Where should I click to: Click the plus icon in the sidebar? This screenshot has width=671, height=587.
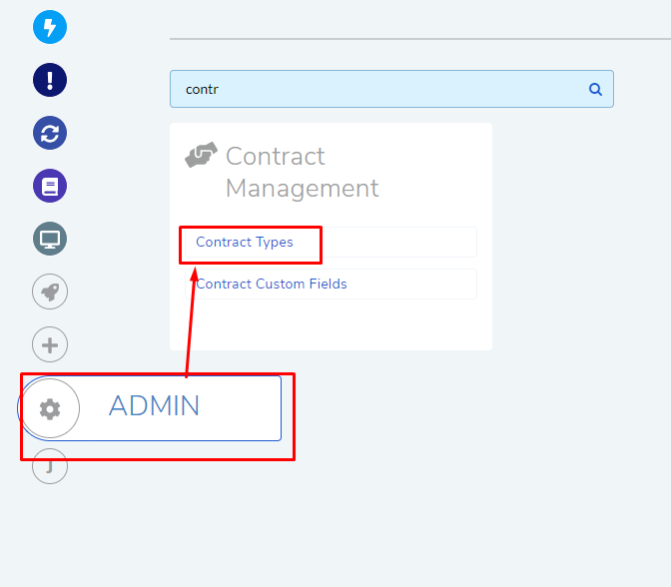click(x=50, y=344)
